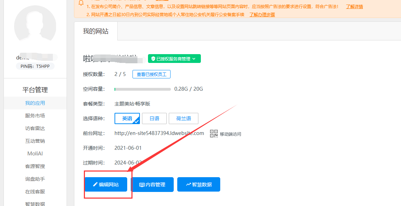The image size is (401, 206).
Task: Open 内容管理 content management
Action: pos(152,185)
